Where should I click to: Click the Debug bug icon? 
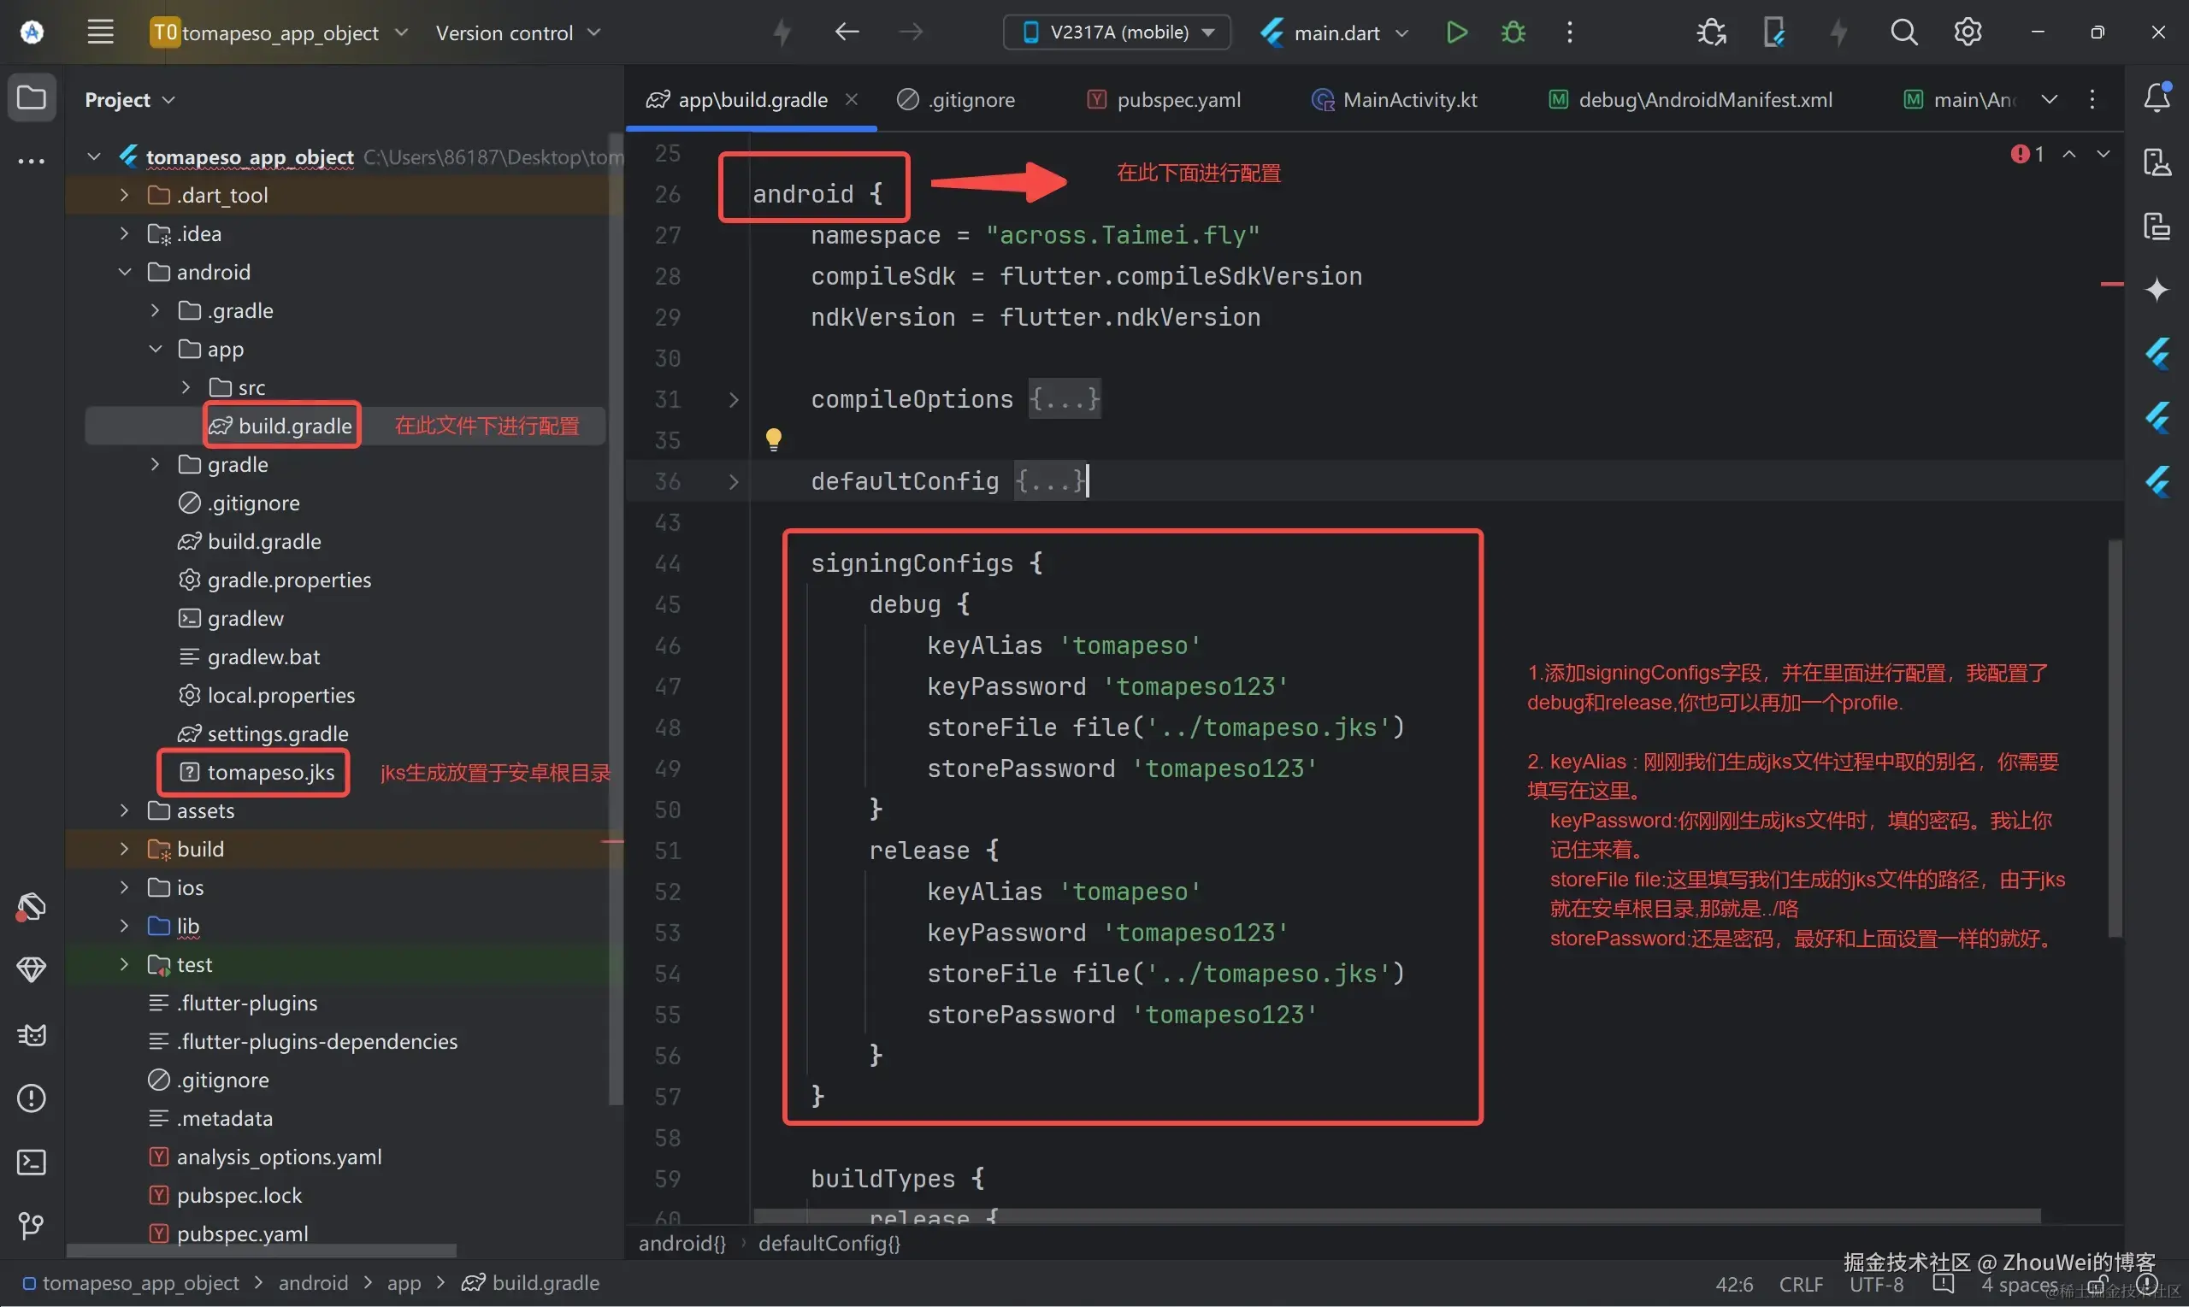click(1513, 32)
